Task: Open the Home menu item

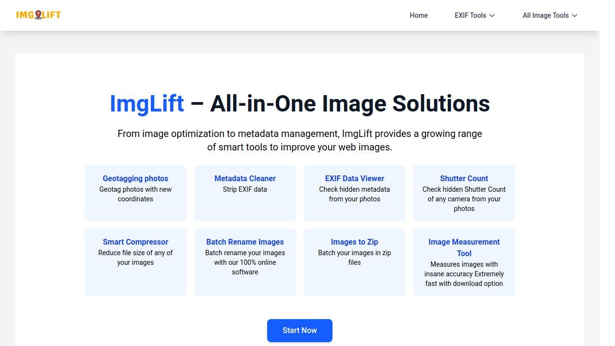Action: (x=418, y=15)
